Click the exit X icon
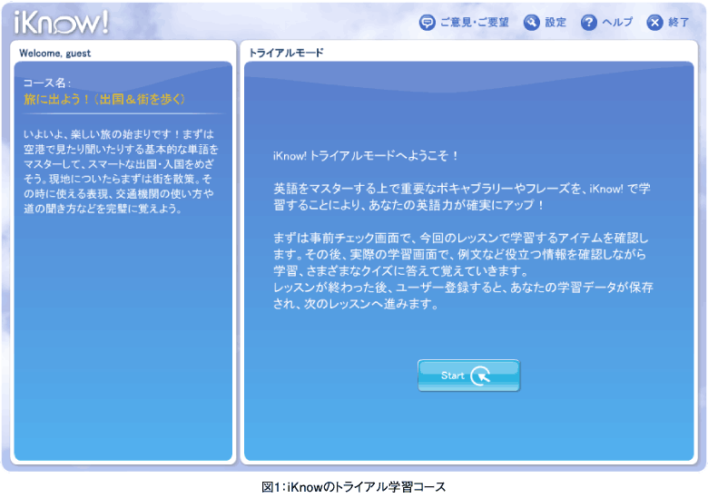Image resolution: width=708 pixels, height=498 pixels. (654, 22)
